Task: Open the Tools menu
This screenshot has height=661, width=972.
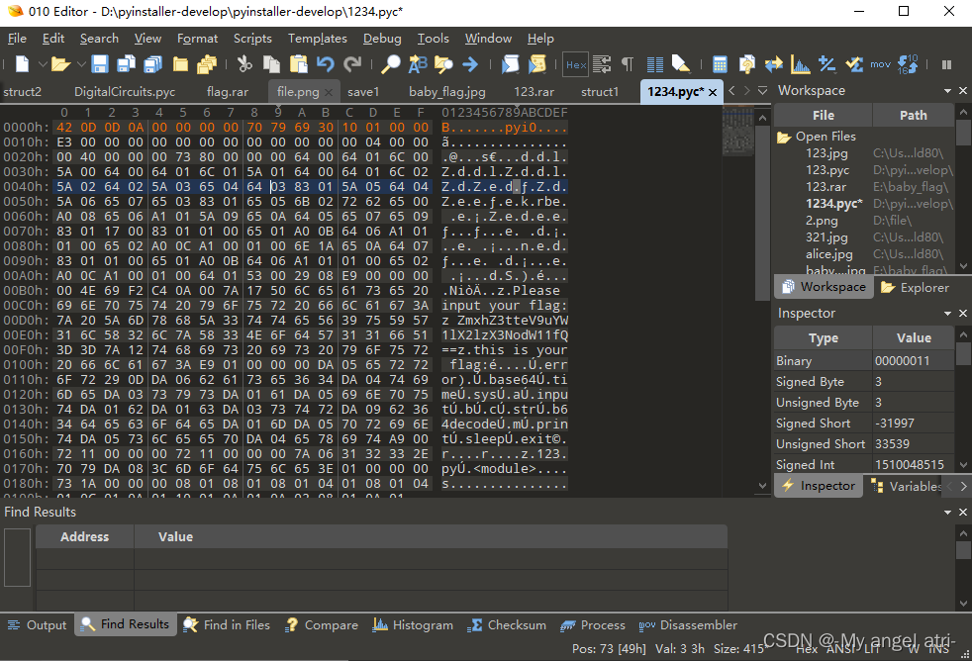Action: (433, 39)
